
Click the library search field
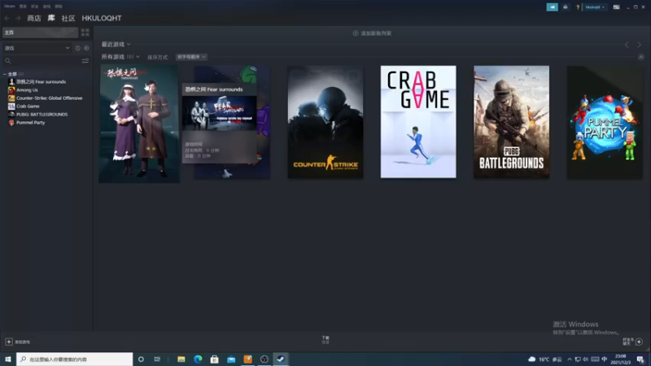click(x=42, y=61)
